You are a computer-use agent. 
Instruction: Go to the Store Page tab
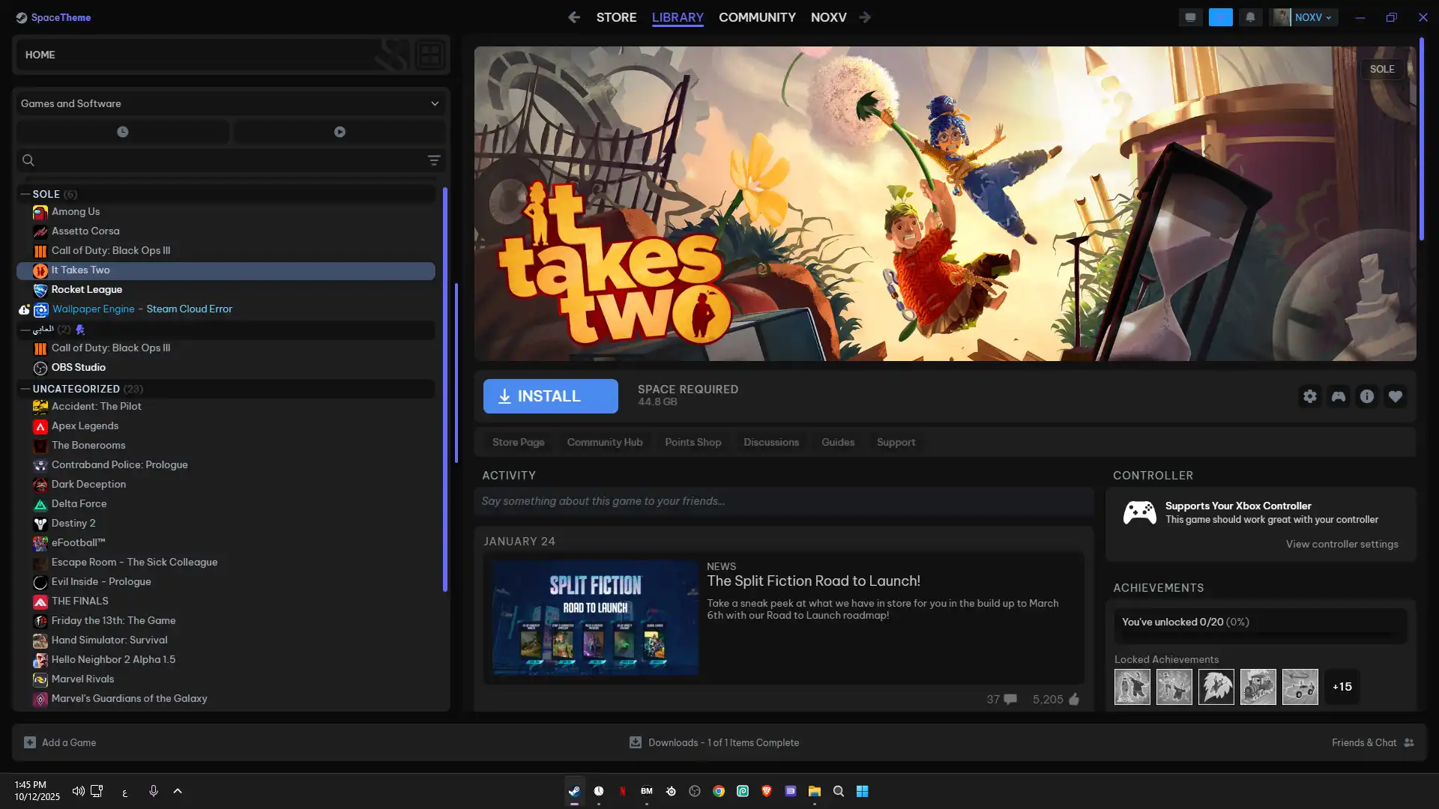tap(518, 442)
